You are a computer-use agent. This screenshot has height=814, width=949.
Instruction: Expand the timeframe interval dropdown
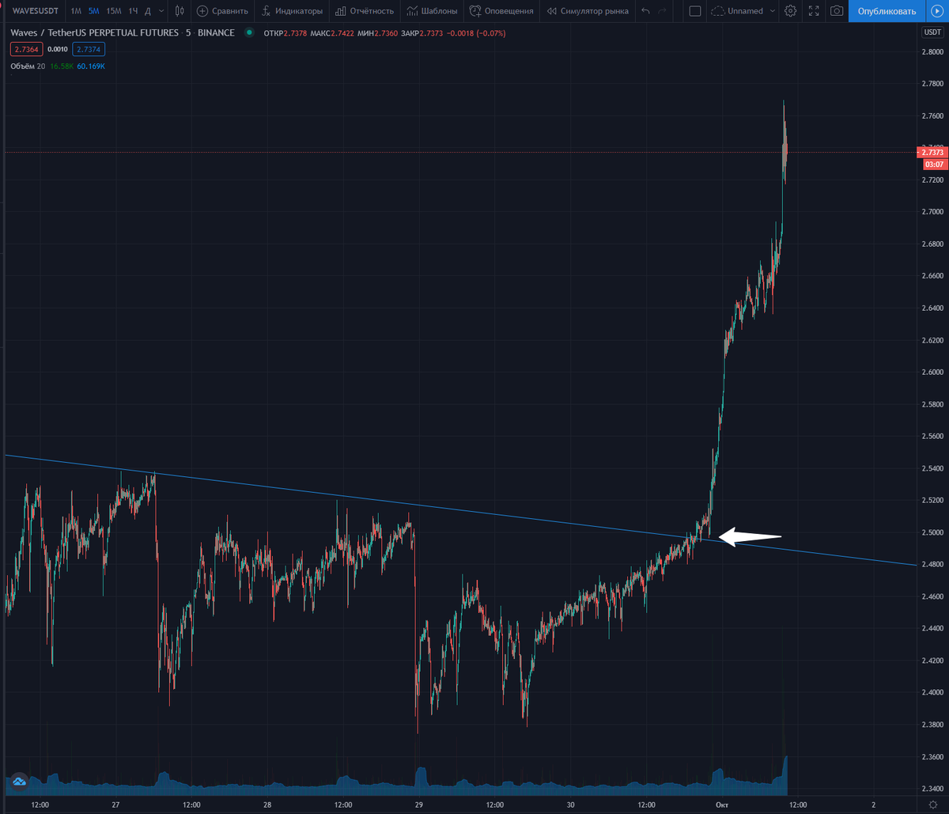161,11
